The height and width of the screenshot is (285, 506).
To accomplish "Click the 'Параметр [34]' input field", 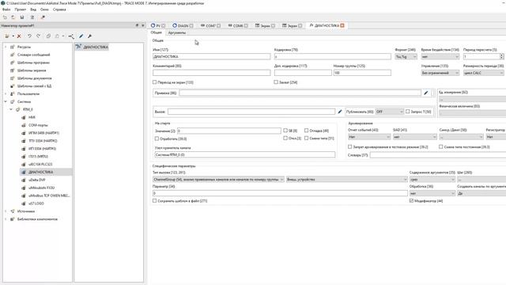I will pos(280,193).
